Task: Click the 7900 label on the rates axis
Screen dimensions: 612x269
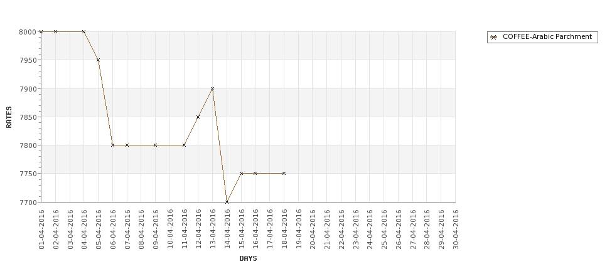Action: pyautogui.click(x=28, y=89)
